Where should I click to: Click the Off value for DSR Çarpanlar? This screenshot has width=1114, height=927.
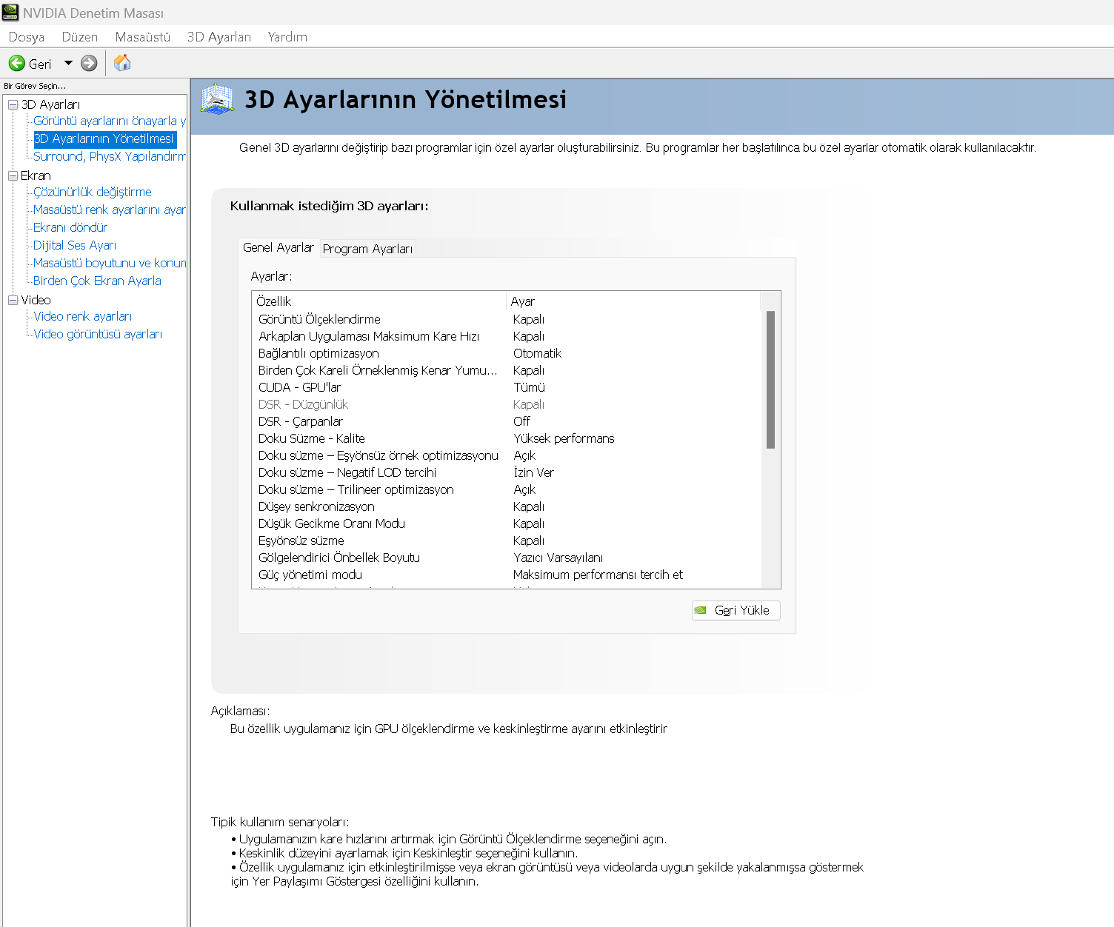pyautogui.click(x=521, y=421)
